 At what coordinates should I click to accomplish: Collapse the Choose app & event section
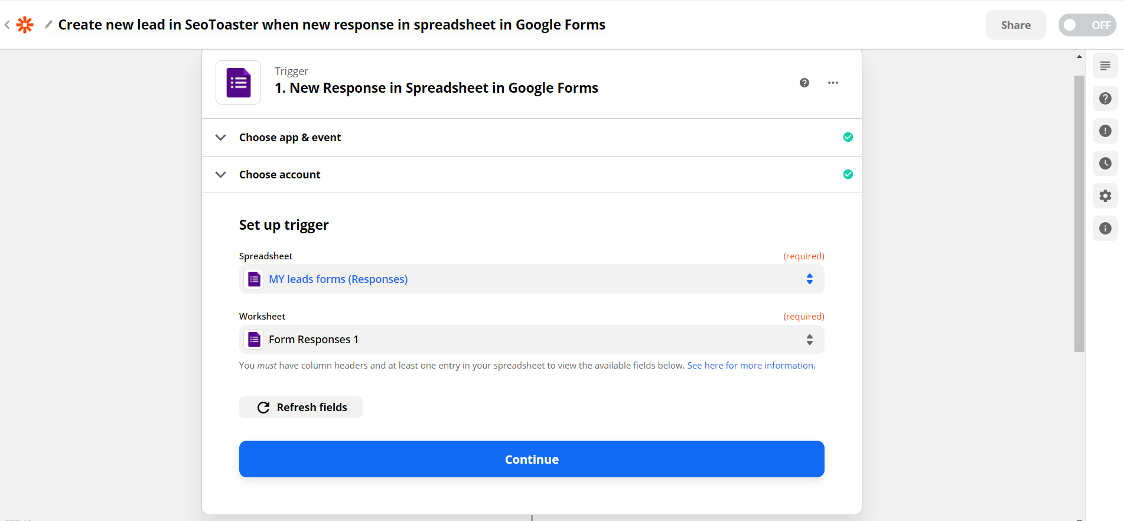tap(221, 138)
